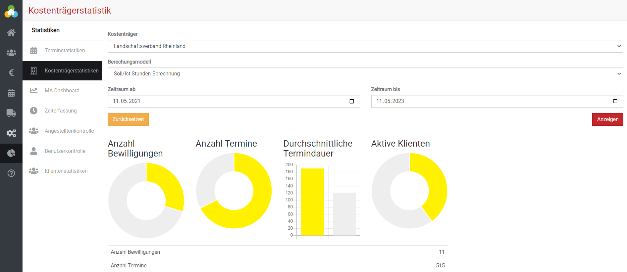Open the settings gears icon
This screenshot has height=272, width=627.
click(11, 133)
